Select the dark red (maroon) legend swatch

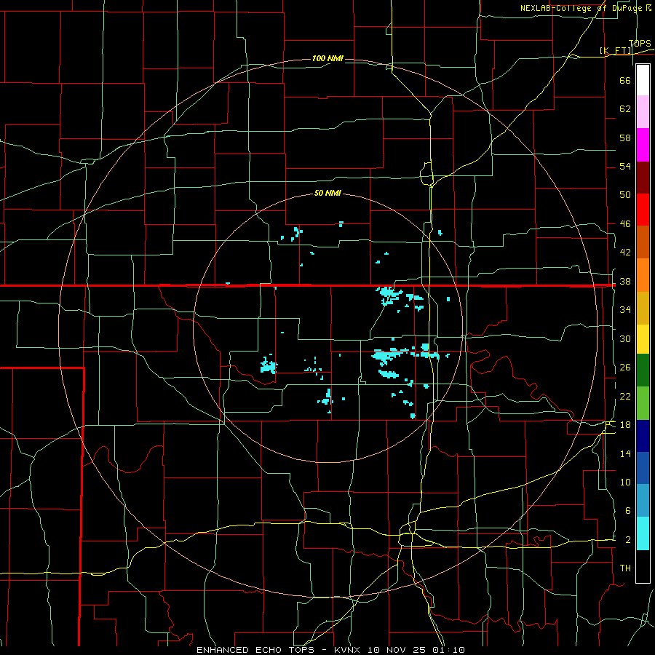(x=643, y=178)
